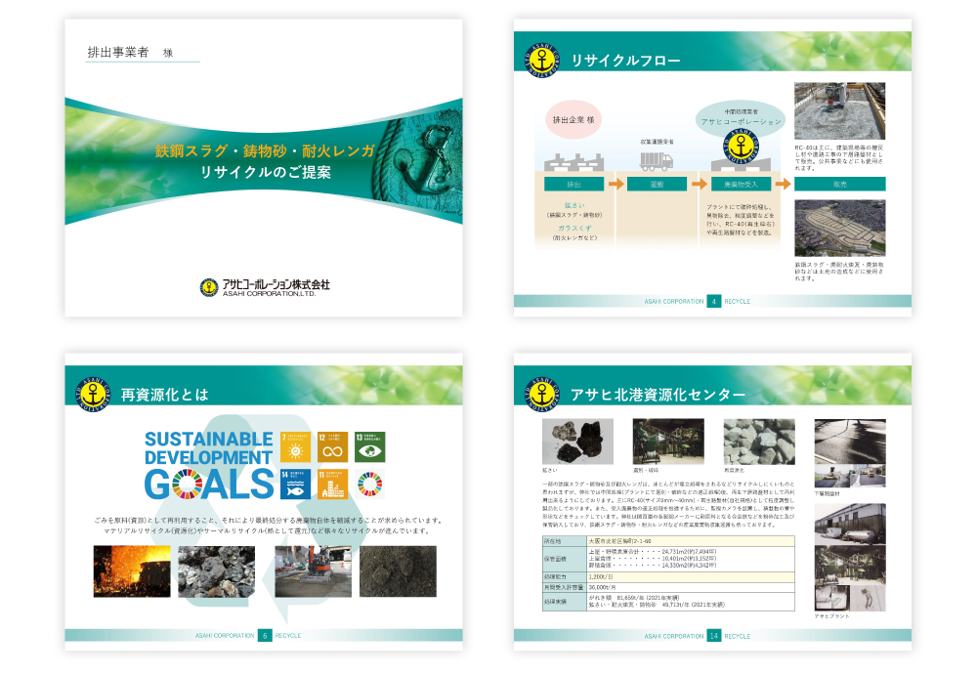Viewport: 977px width, 675px height.
Task: Click the 販売 flow step box
Action: 839,184
